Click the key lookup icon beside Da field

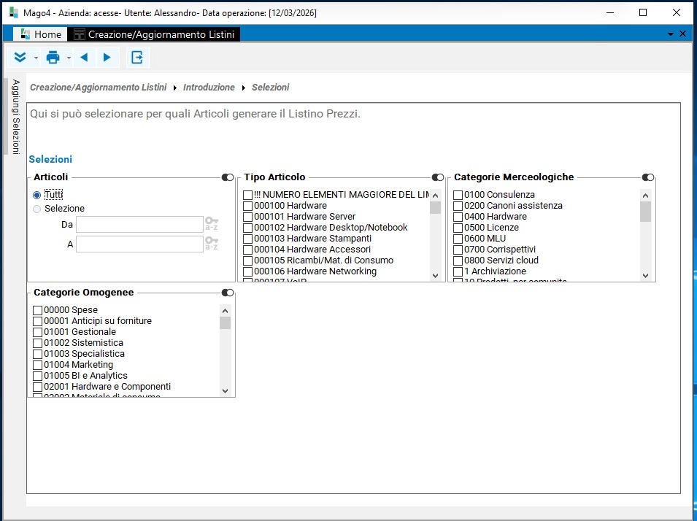pos(212,223)
